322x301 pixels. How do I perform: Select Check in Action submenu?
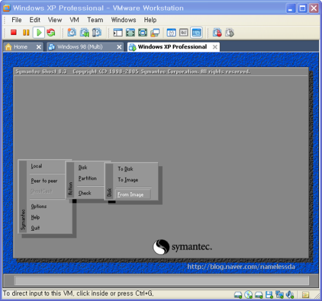(x=85, y=193)
